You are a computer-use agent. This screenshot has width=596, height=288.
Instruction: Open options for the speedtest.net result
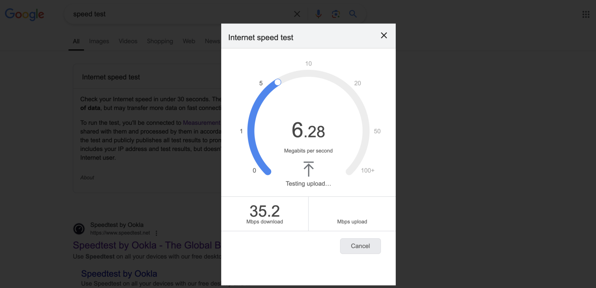pyautogui.click(x=156, y=233)
